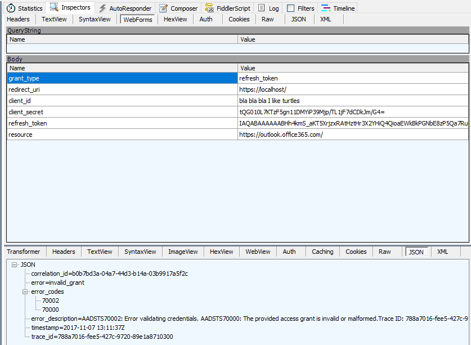The image size is (471, 345).
Task: Show the request Raw tab
Action: (267, 19)
